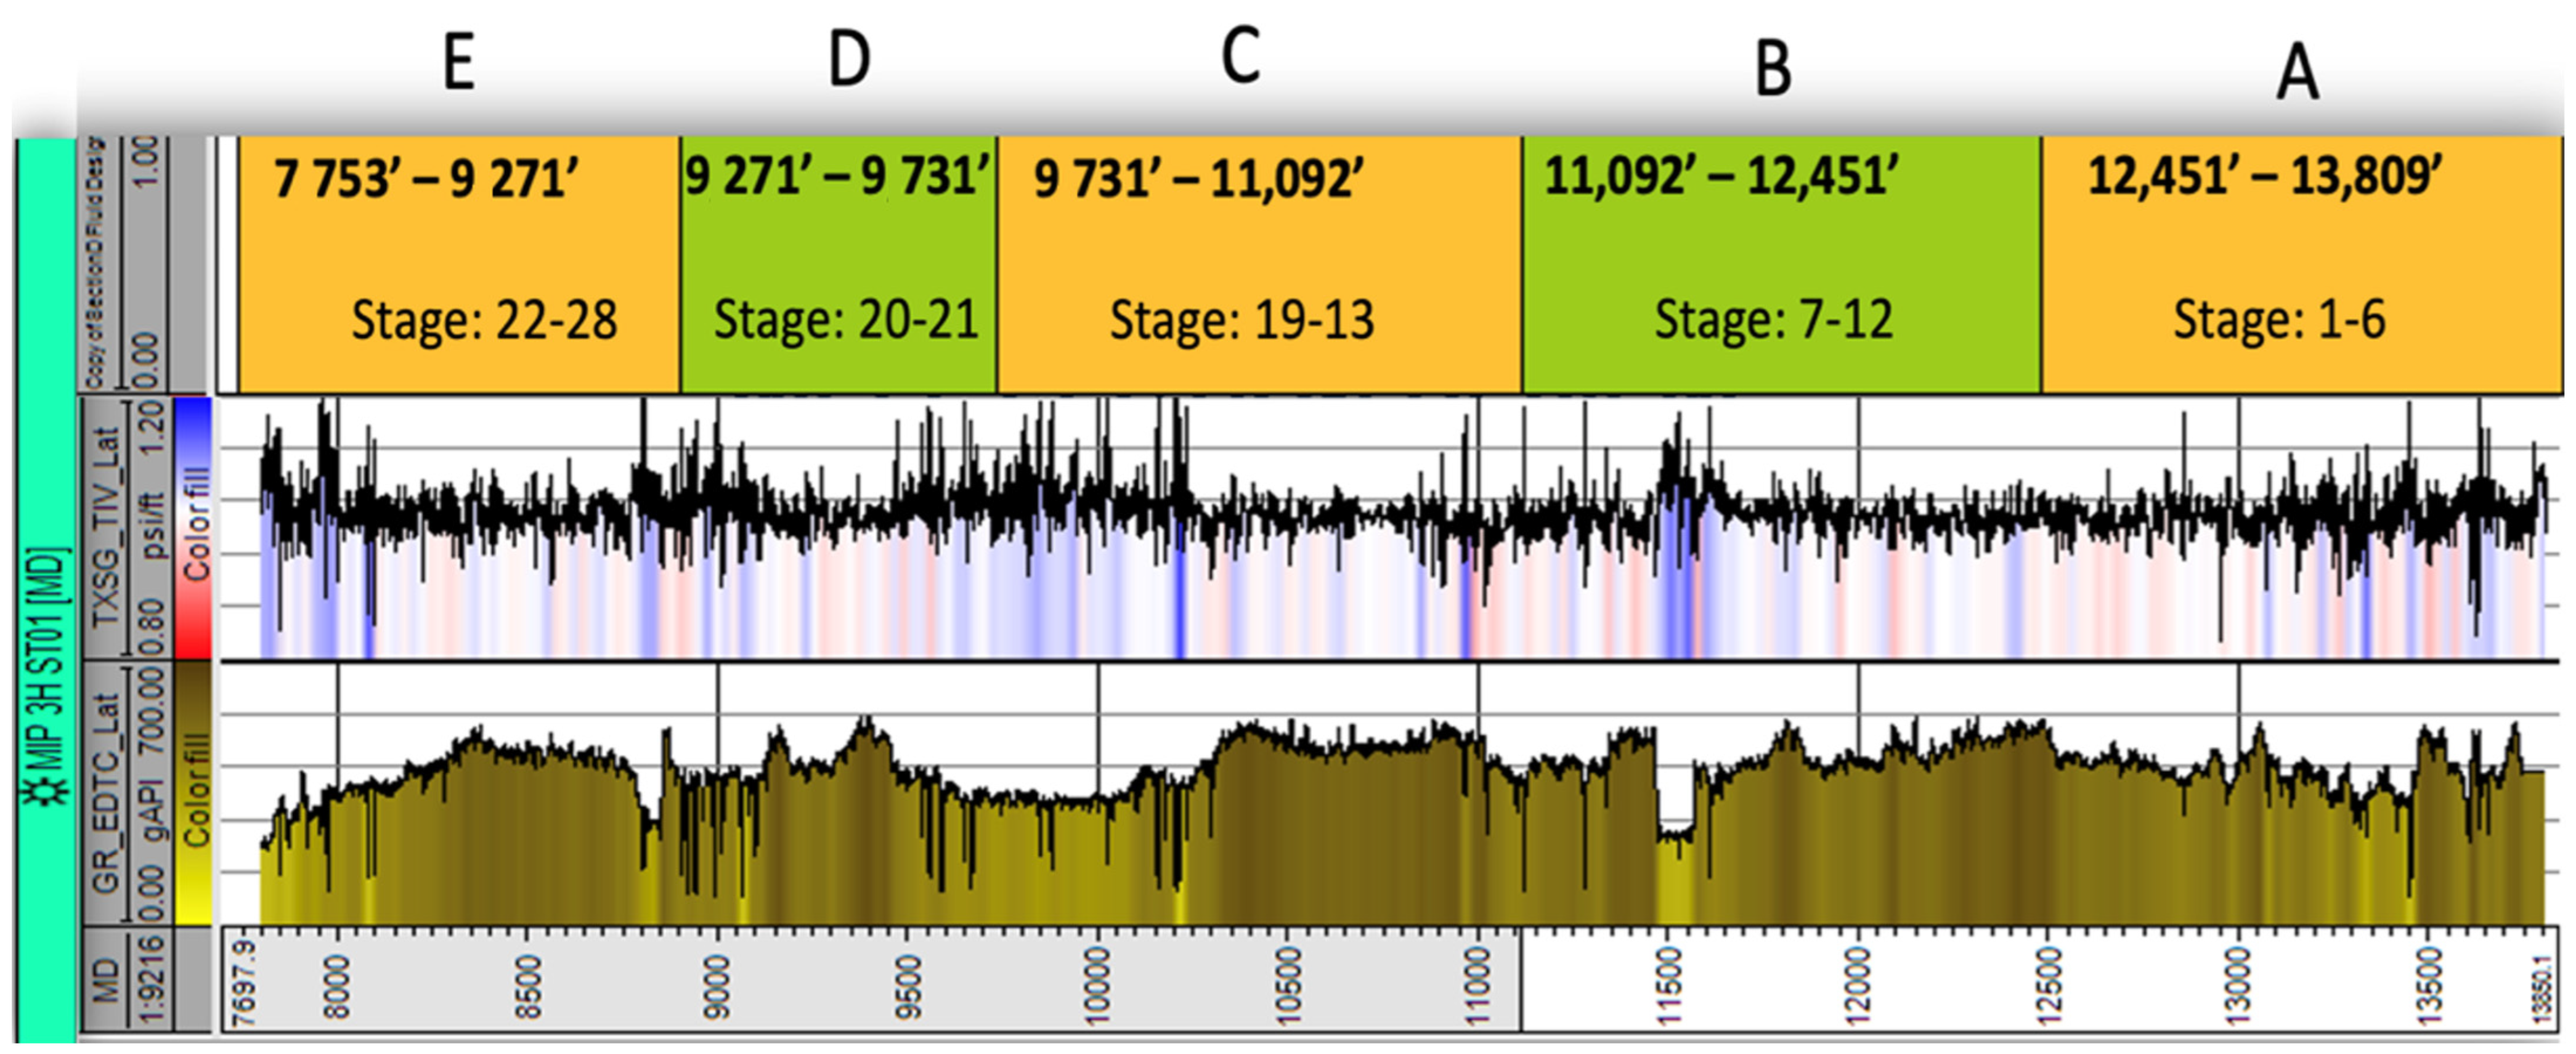Screen dimensions: 2576x1054
Task: Click the 10000 depth marker on MD axis
Action: (1097, 987)
